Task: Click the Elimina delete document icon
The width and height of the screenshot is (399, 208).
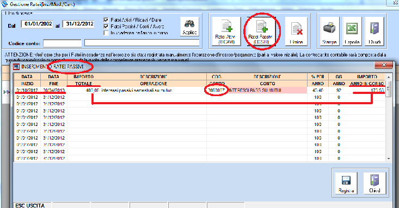Action: coord(297,28)
